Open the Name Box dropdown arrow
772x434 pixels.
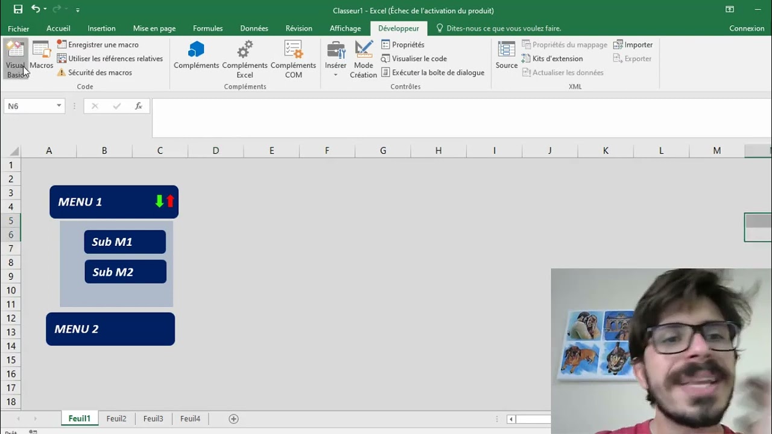tap(59, 106)
